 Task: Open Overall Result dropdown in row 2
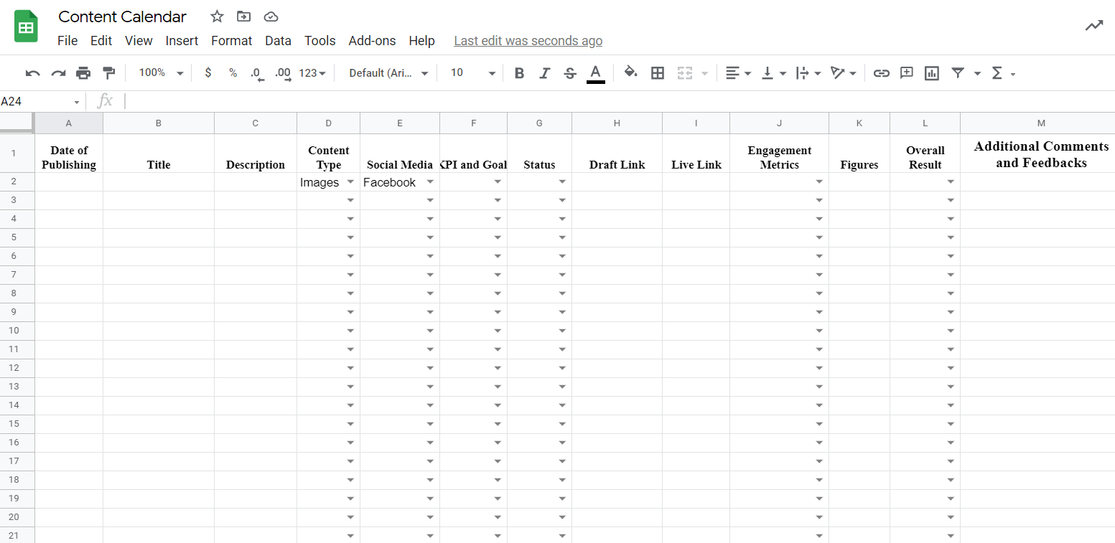tap(951, 182)
